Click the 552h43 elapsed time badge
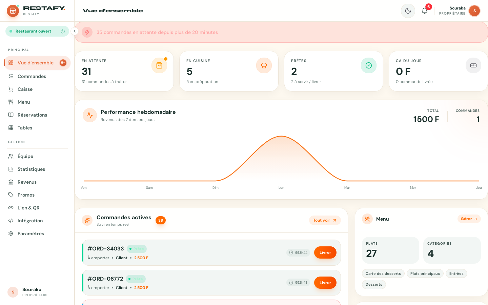 tap(298, 283)
